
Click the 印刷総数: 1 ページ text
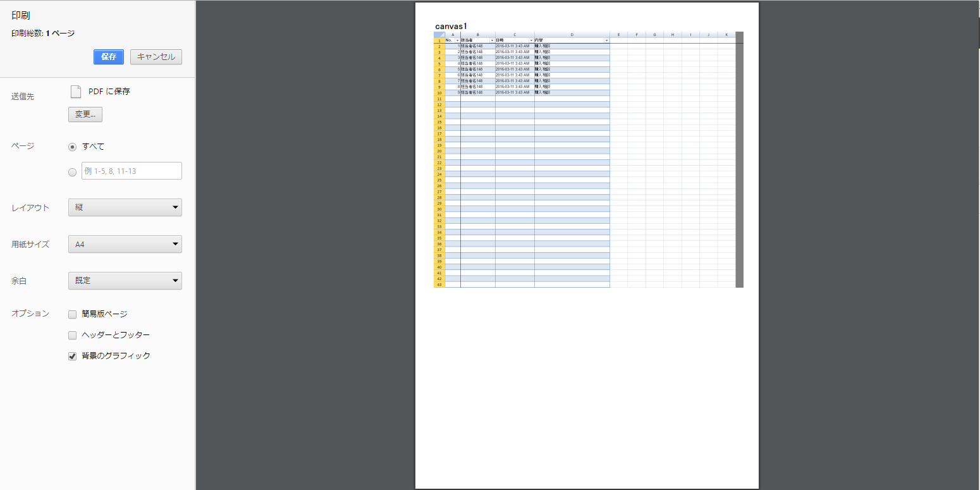point(43,33)
